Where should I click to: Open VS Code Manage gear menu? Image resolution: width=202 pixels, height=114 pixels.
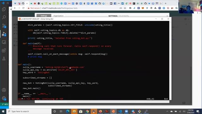click(4, 98)
